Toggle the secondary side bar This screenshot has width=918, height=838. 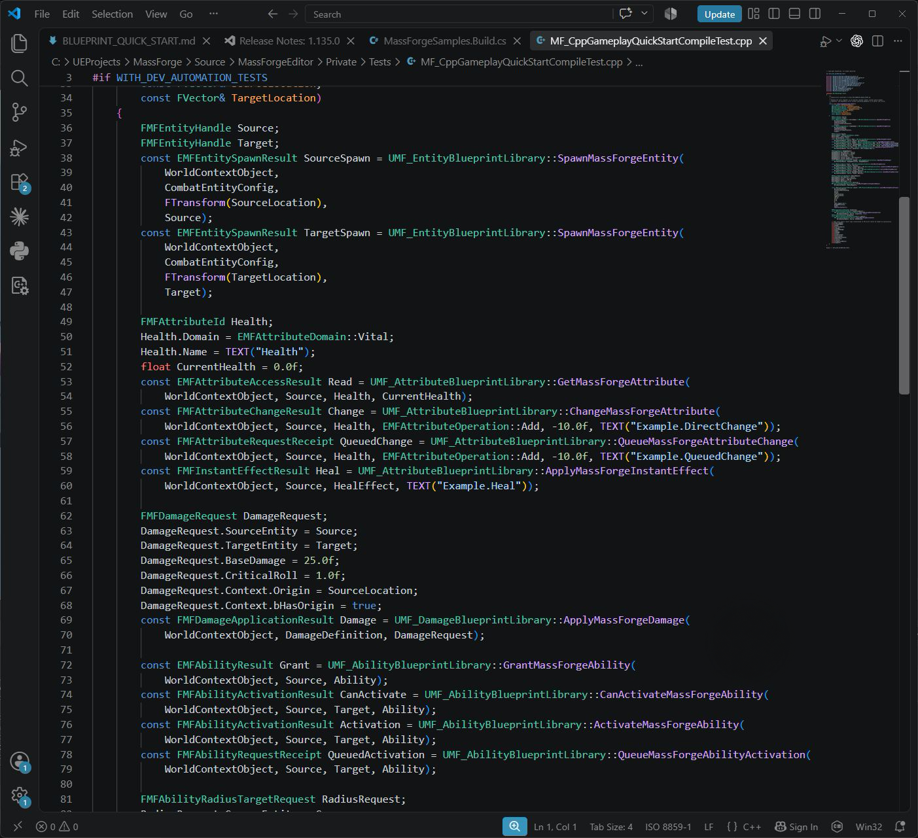tap(815, 14)
